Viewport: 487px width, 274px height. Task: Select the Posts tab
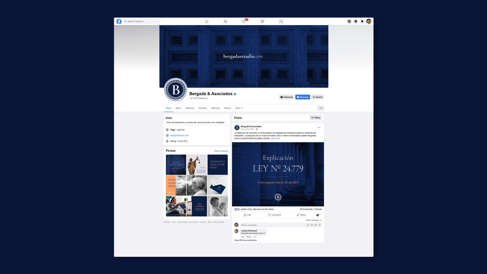168,108
